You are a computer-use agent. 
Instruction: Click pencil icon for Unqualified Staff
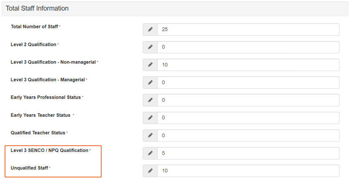pyautogui.click(x=150, y=171)
